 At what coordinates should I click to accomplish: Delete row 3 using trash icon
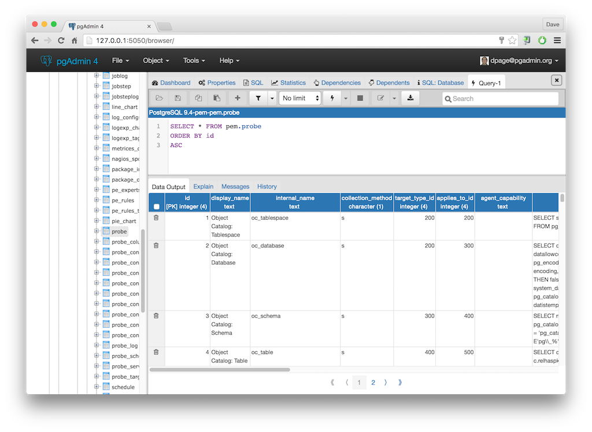click(x=156, y=316)
